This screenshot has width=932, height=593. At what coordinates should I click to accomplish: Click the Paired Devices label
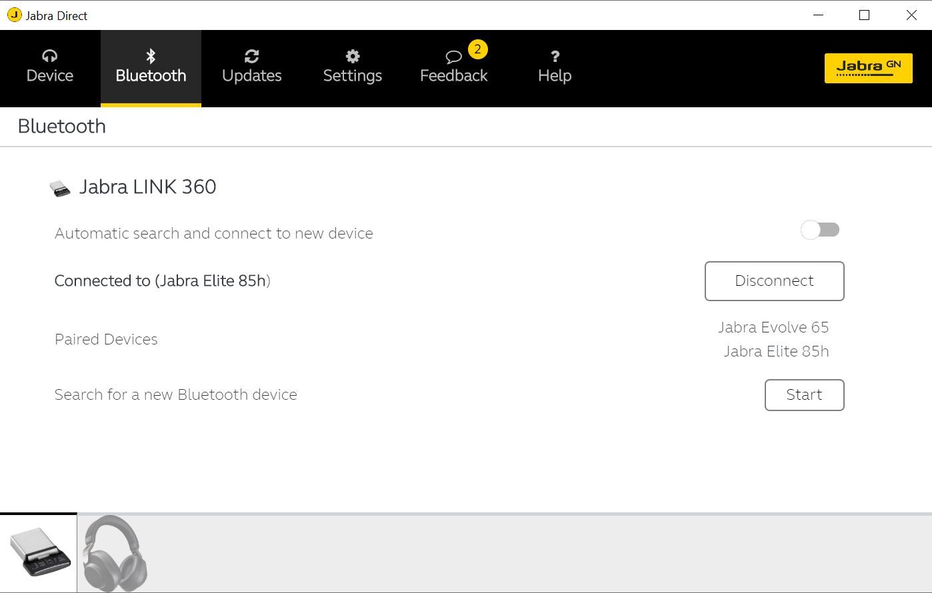coord(106,339)
